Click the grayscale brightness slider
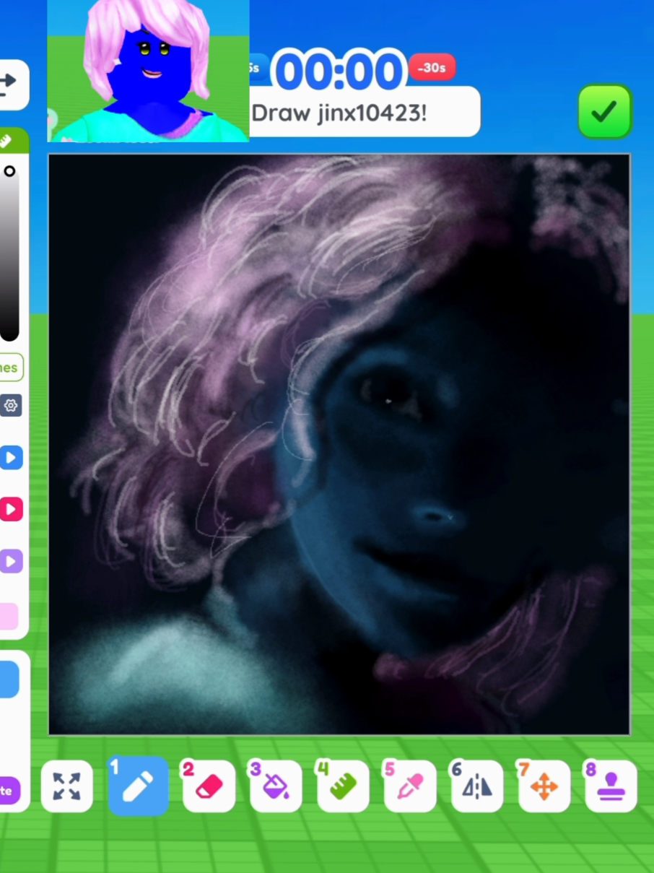This screenshot has width=654, height=873. [9, 253]
